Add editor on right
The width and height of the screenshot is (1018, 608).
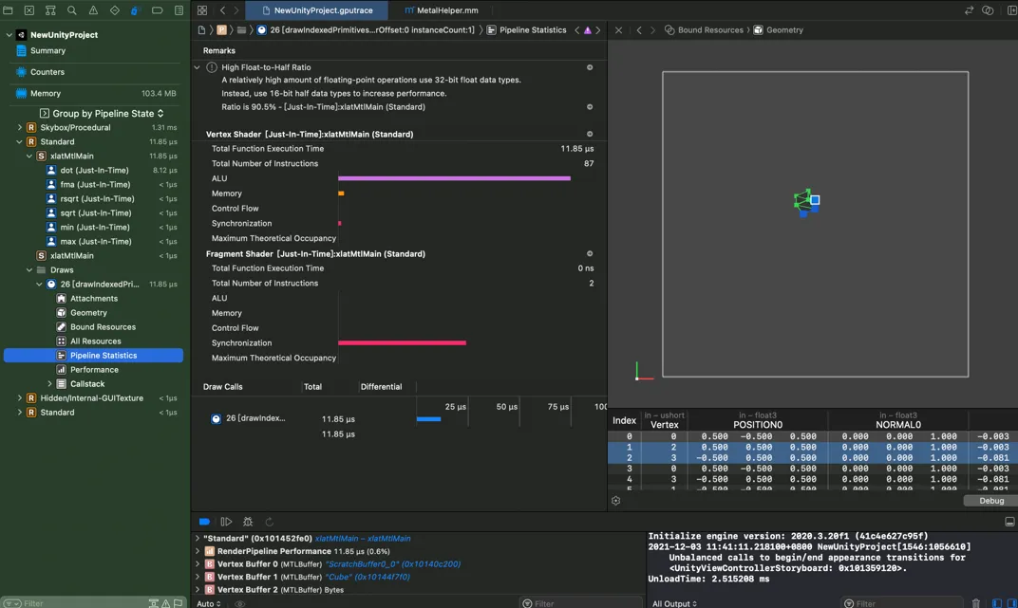click(x=1011, y=10)
